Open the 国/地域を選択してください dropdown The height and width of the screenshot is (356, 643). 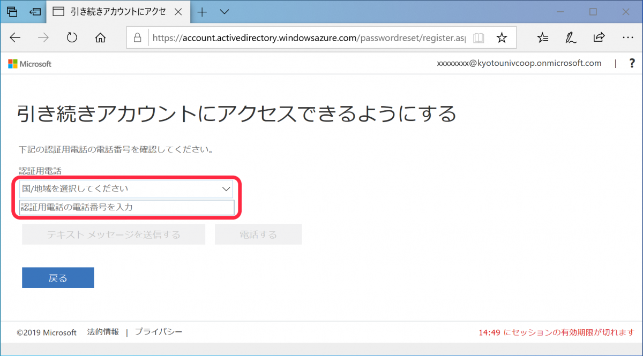pyautogui.click(x=127, y=189)
